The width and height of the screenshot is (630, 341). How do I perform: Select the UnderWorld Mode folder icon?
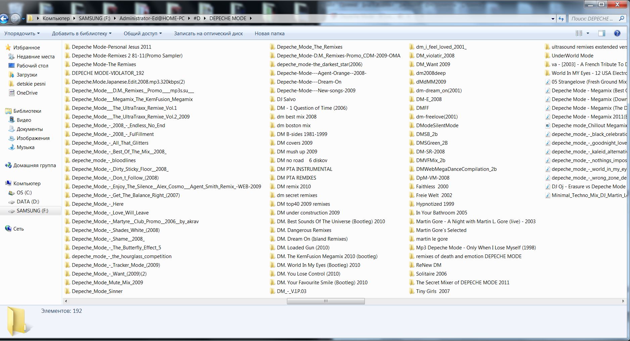point(547,56)
